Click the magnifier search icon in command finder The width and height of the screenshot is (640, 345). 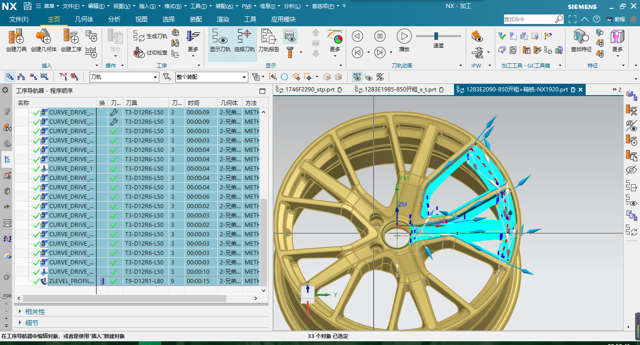tap(559, 19)
